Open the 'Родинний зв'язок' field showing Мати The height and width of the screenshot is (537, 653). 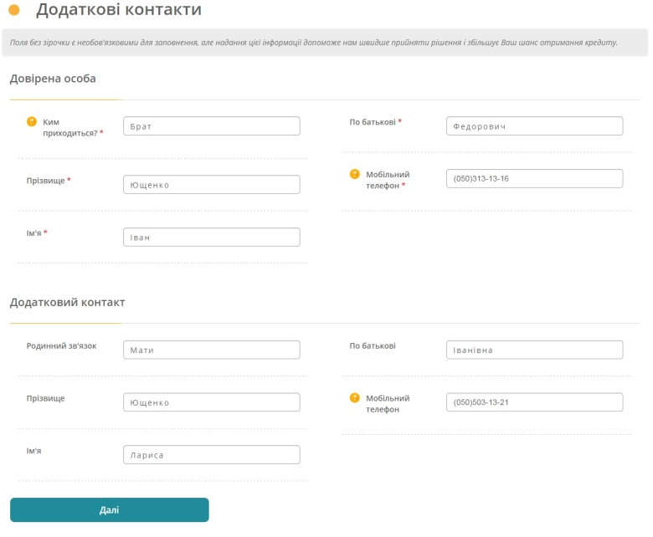(211, 350)
